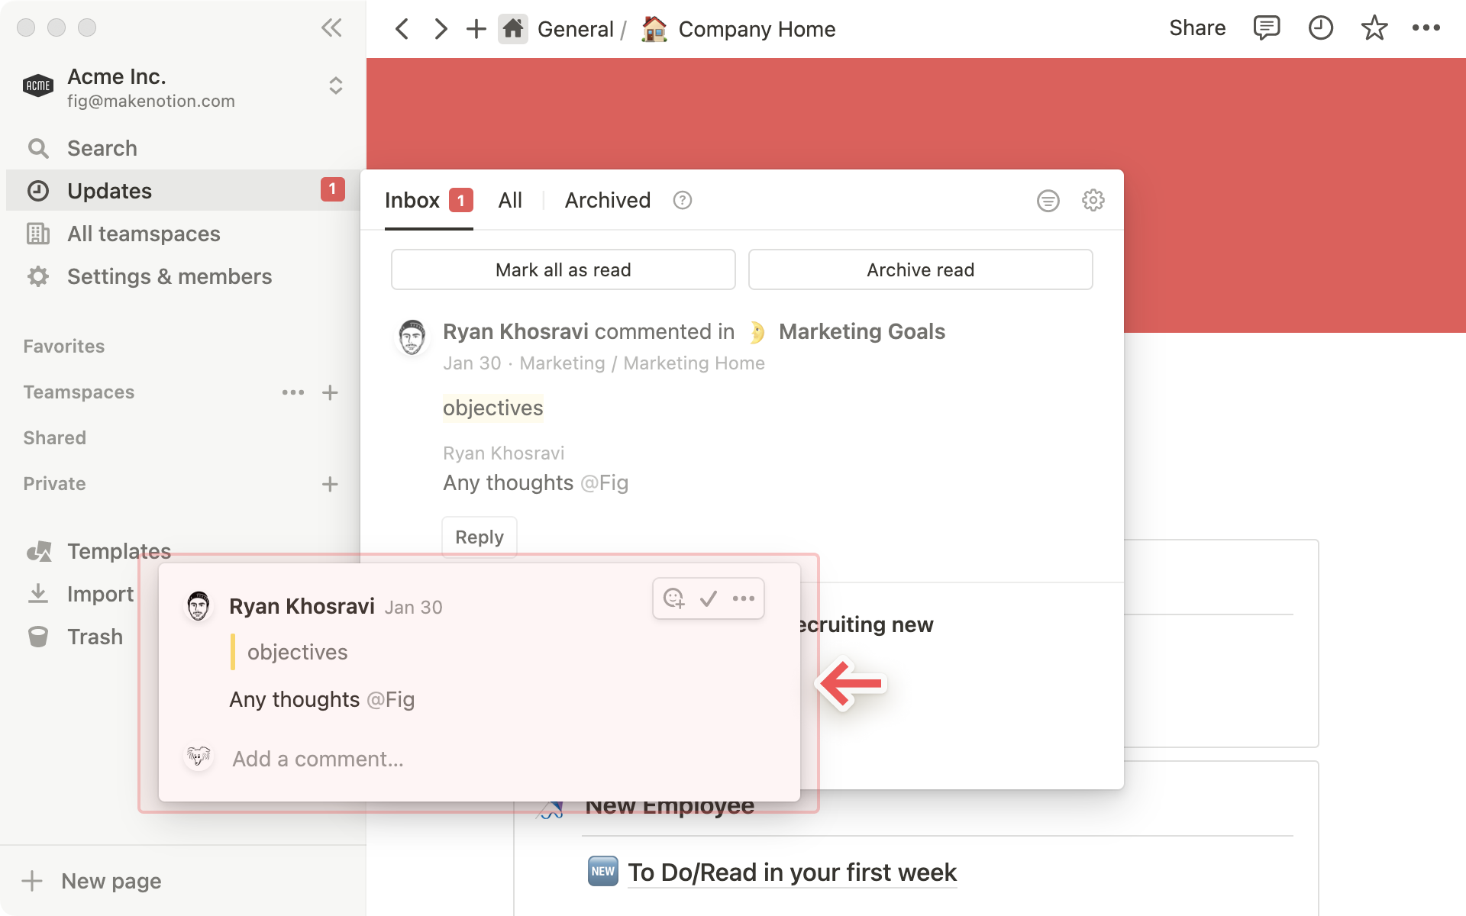Switch to the All tab
The height and width of the screenshot is (916, 1466).
coord(510,201)
